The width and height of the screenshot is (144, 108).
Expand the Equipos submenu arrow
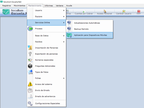pyautogui.click(x=64, y=16)
